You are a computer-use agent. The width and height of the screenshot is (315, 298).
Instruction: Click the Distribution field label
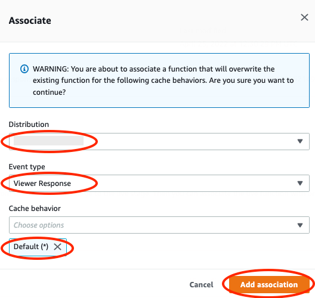29,125
